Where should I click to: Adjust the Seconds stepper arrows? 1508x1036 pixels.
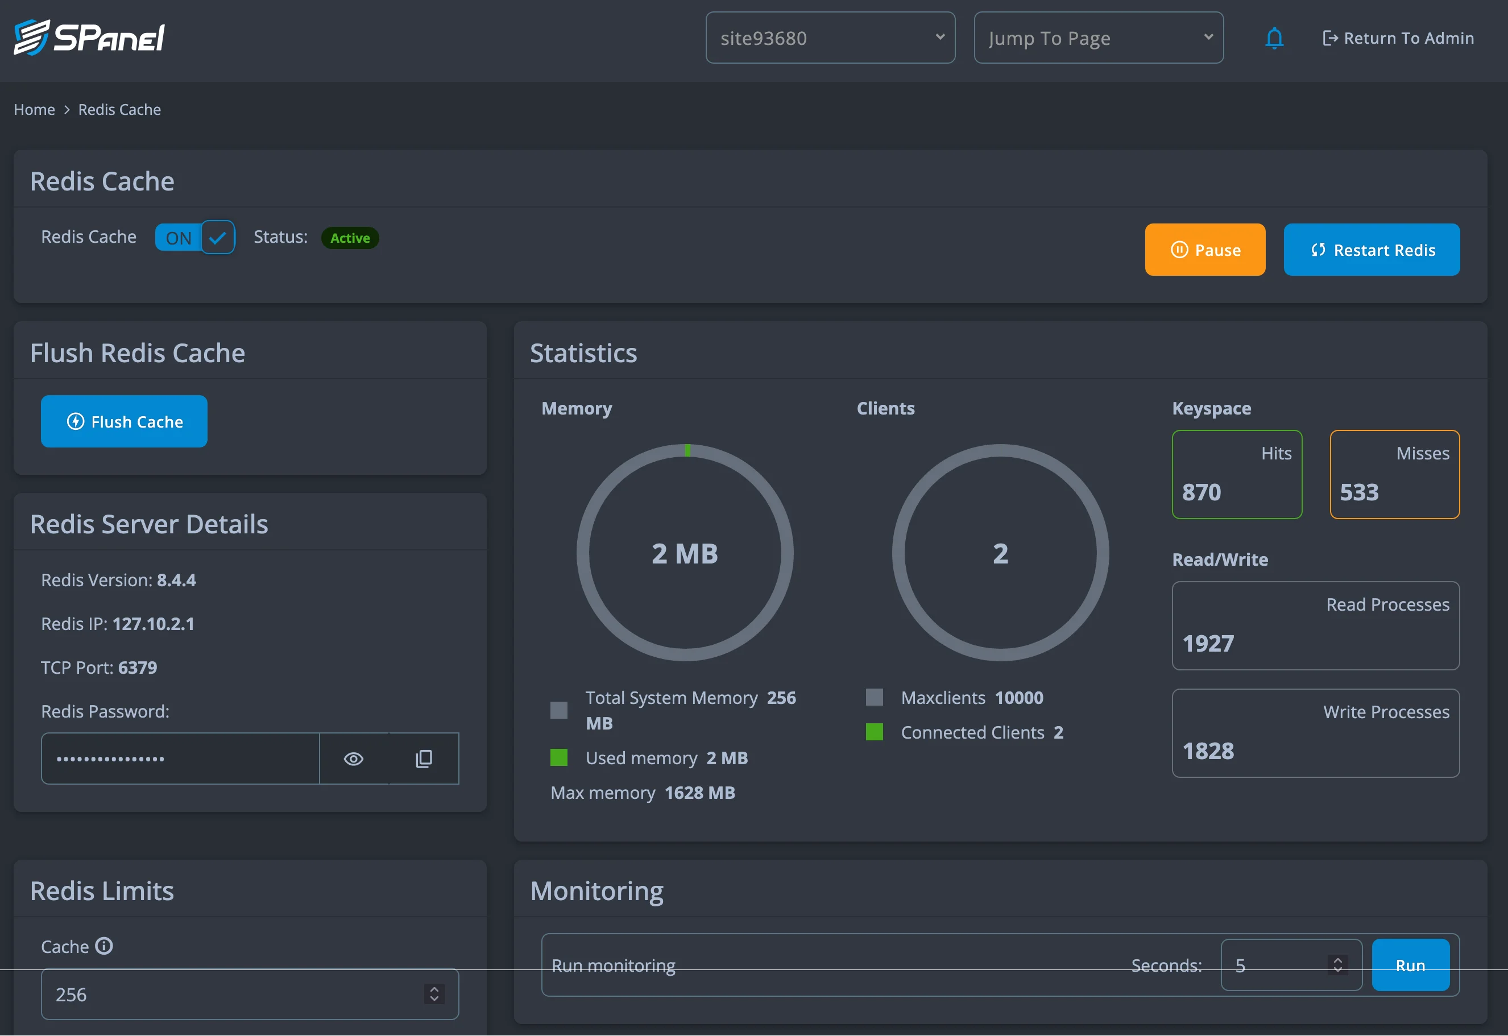[x=1338, y=964]
